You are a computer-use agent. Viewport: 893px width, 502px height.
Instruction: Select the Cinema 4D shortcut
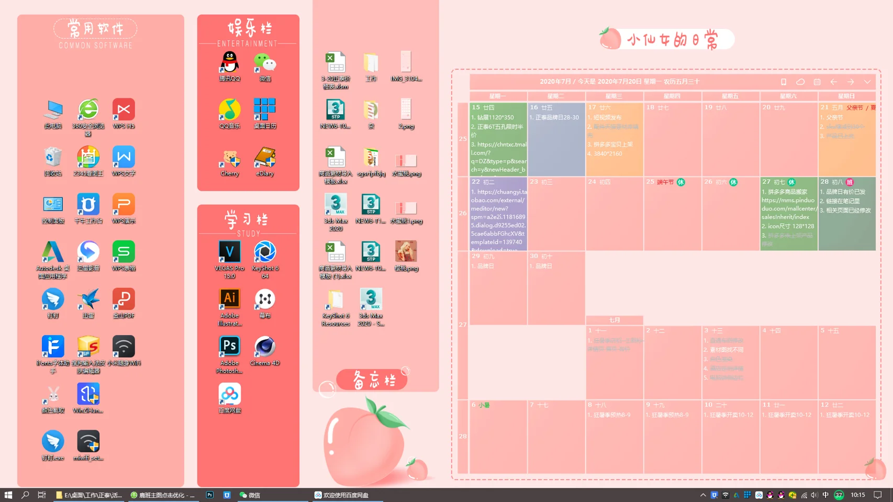265,351
